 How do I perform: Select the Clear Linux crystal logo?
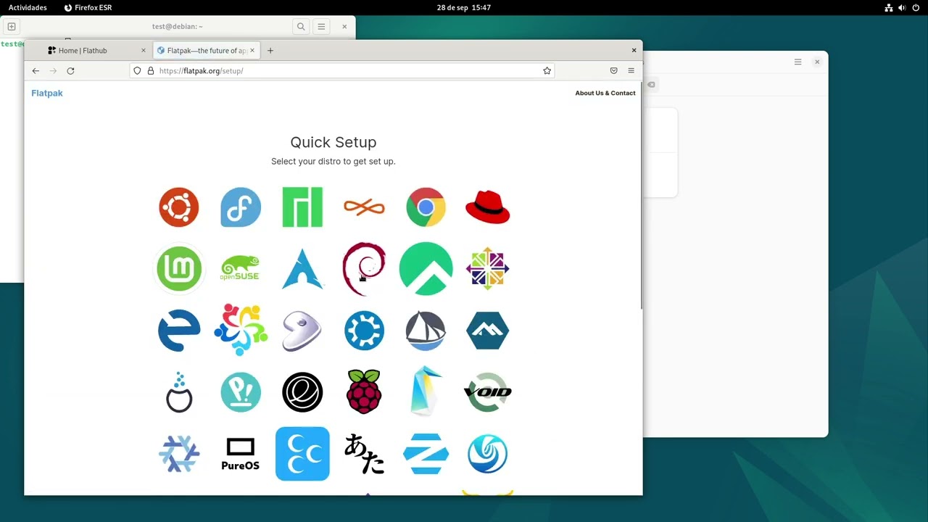pyautogui.click(x=426, y=392)
